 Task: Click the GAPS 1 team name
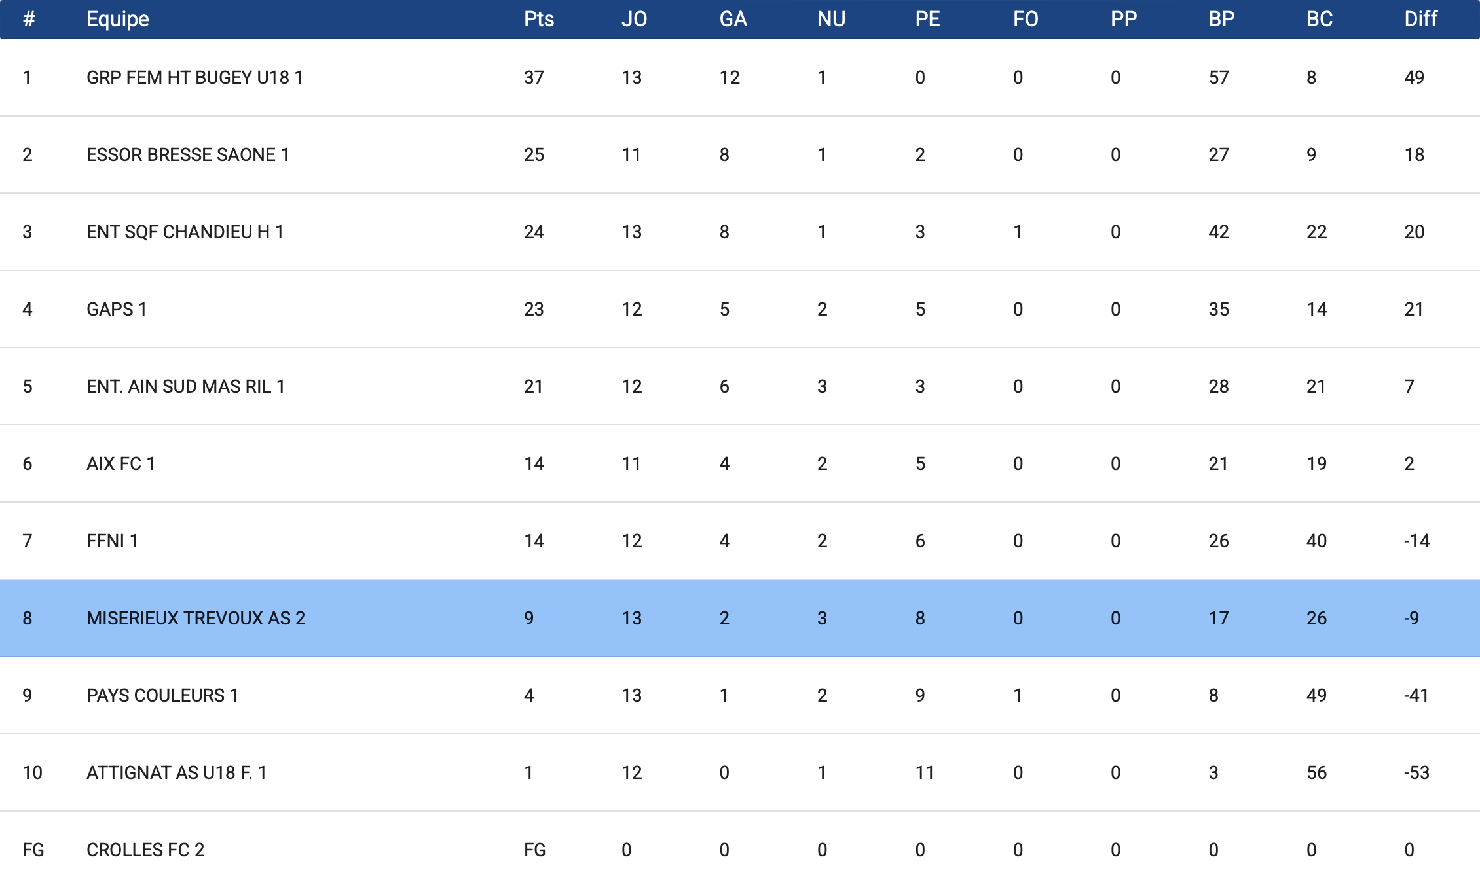tap(117, 310)
